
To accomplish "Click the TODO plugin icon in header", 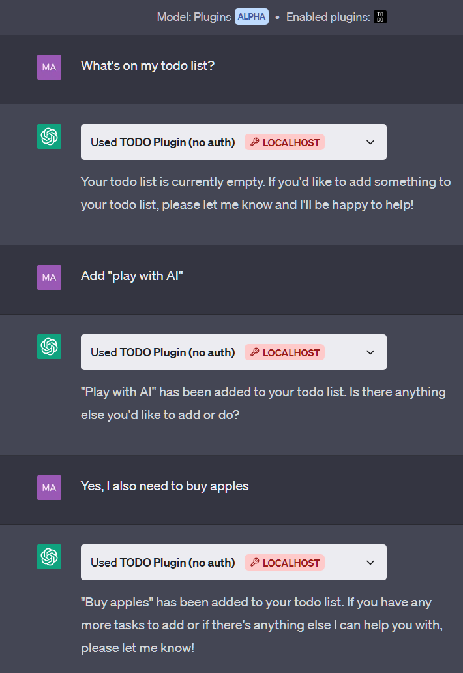I will pos(380,17).
